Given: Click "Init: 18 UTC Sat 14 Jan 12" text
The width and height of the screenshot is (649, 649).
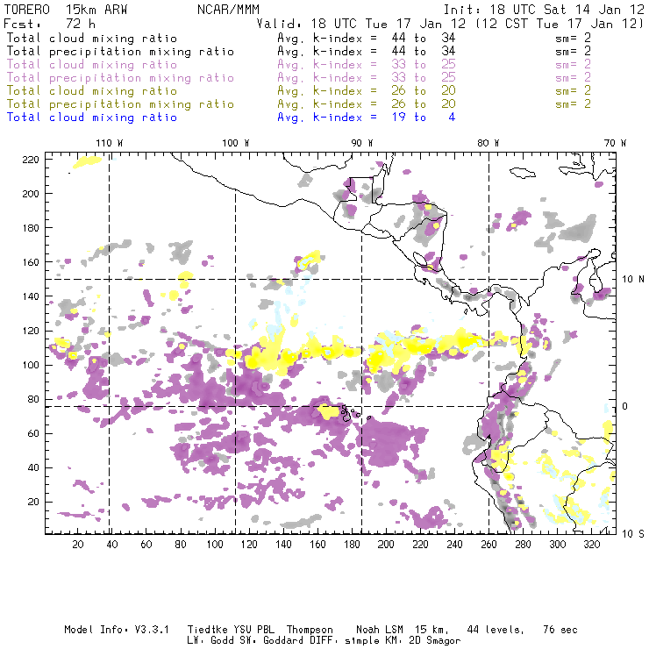Looking at the screenshot, I should [544, 10].
